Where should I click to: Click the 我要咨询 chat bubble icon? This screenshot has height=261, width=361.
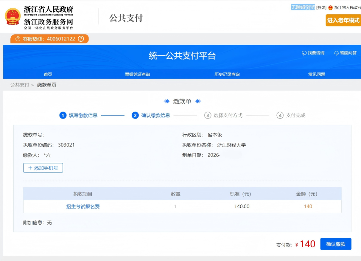tap(304, 53)
